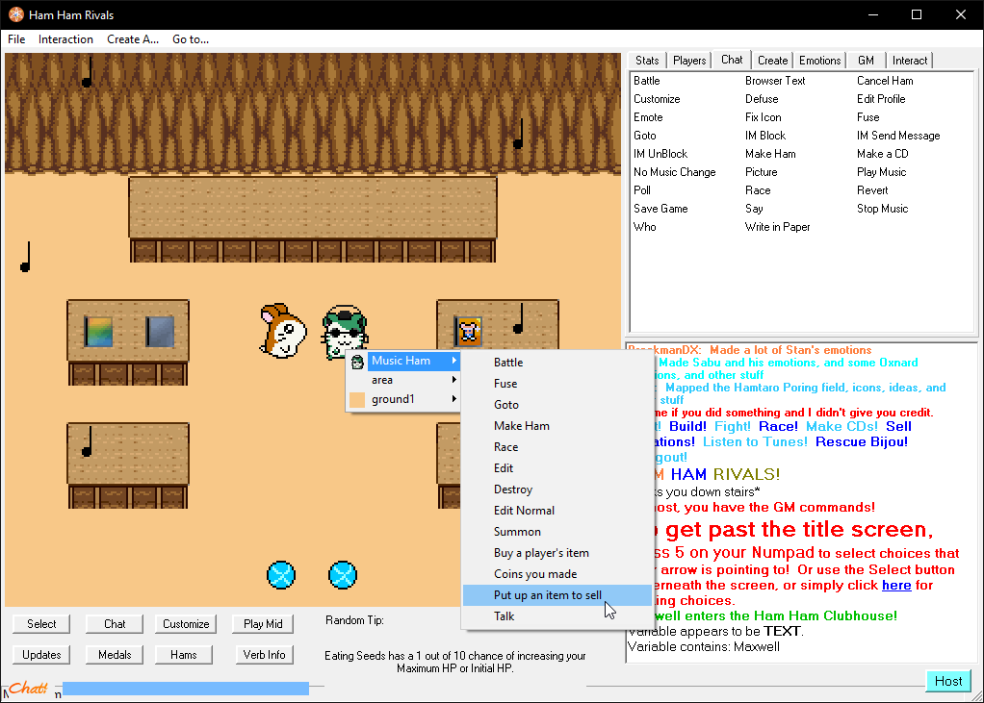Click the Updates button

(41, 655)
